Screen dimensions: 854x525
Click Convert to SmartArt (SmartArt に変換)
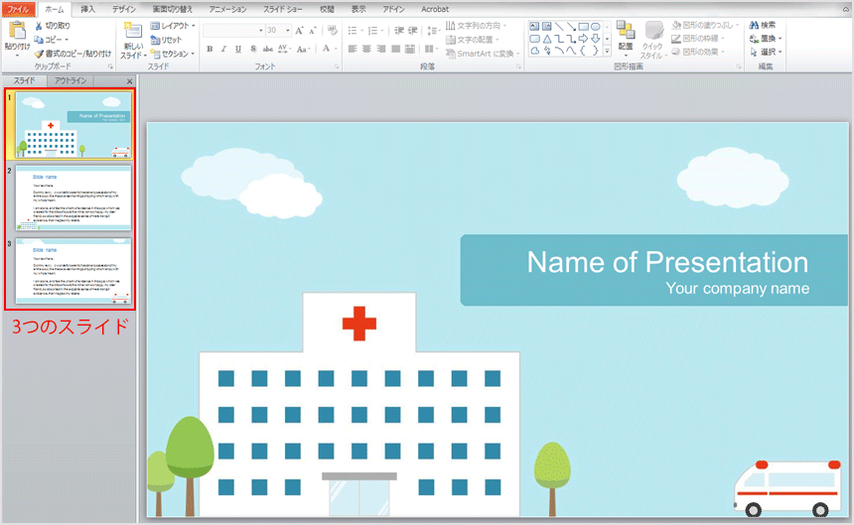(483, 54)
